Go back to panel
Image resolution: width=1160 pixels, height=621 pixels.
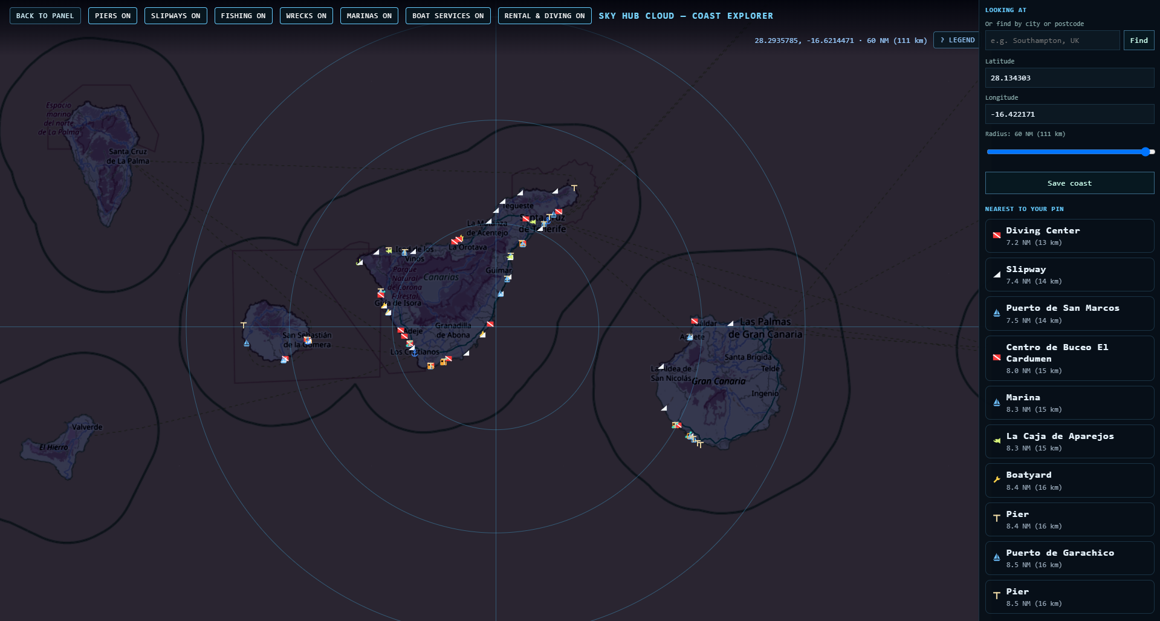pos(45,16)
